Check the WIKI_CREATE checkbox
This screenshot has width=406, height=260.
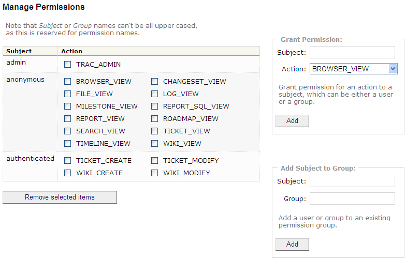coord(68,173)
